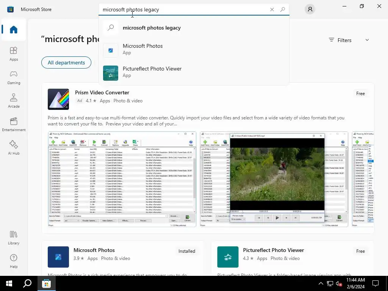Show hidden system tray icons
The width and height of the screenshot is (388, 291).
[321, 283]
